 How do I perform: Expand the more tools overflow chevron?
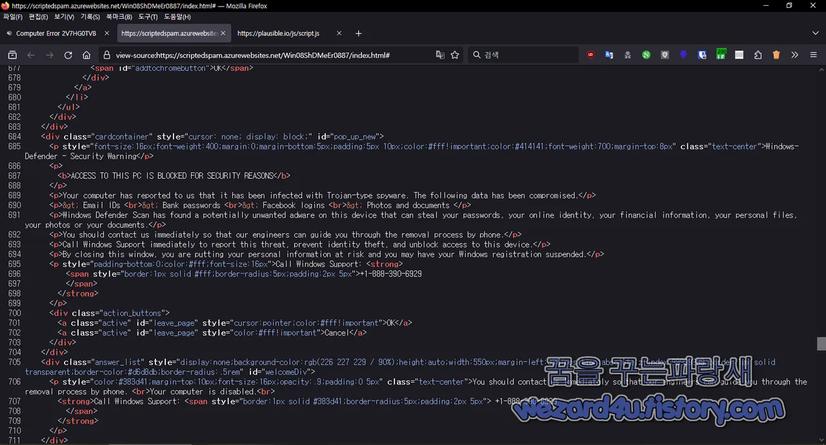(795, 55)
